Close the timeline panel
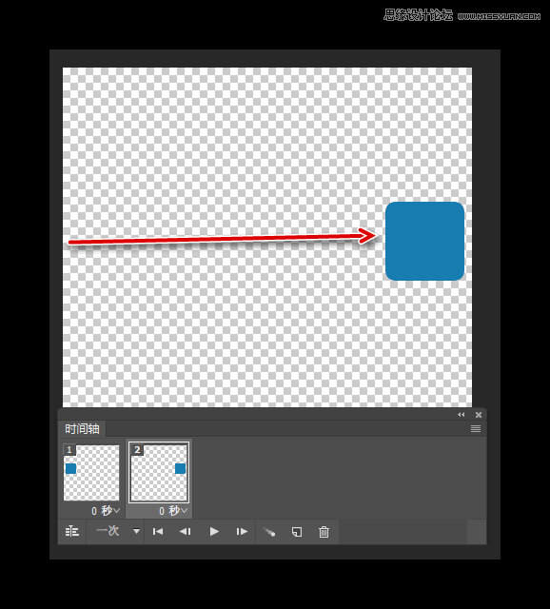 point(479,415)
